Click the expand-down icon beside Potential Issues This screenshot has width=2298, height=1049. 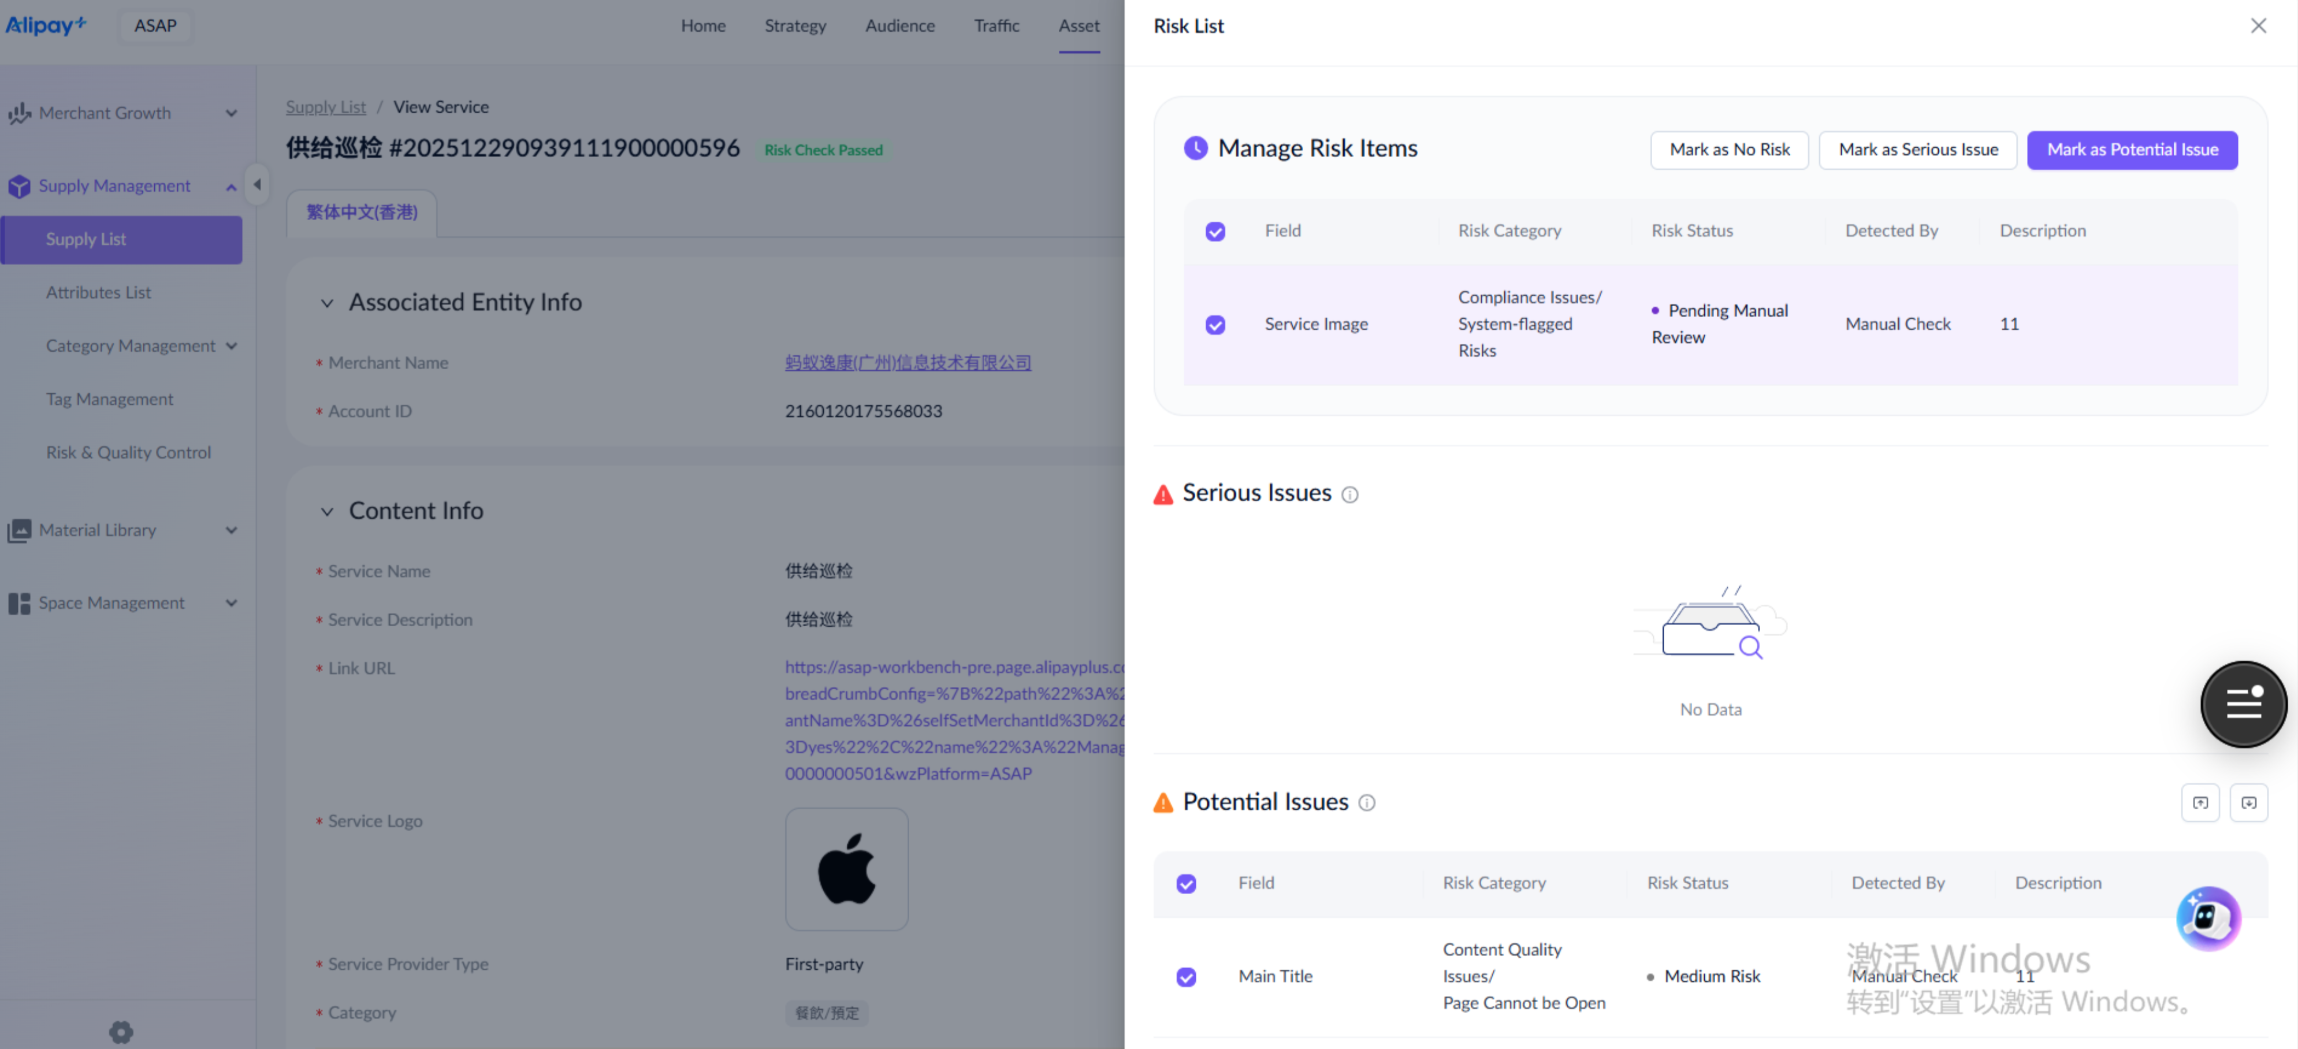[2248, 803]
